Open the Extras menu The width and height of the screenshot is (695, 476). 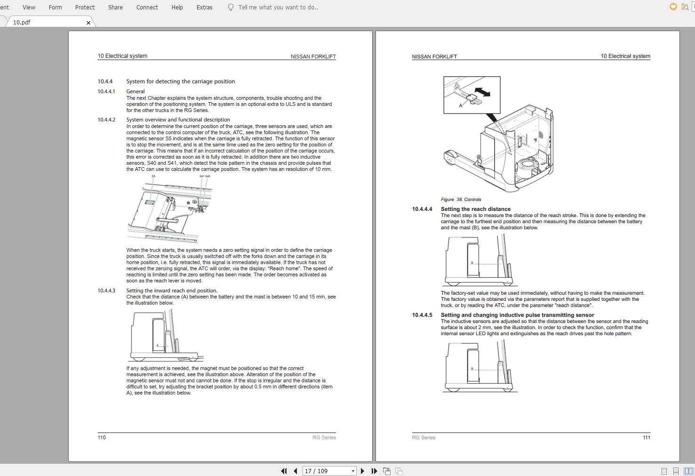point(204,7)
